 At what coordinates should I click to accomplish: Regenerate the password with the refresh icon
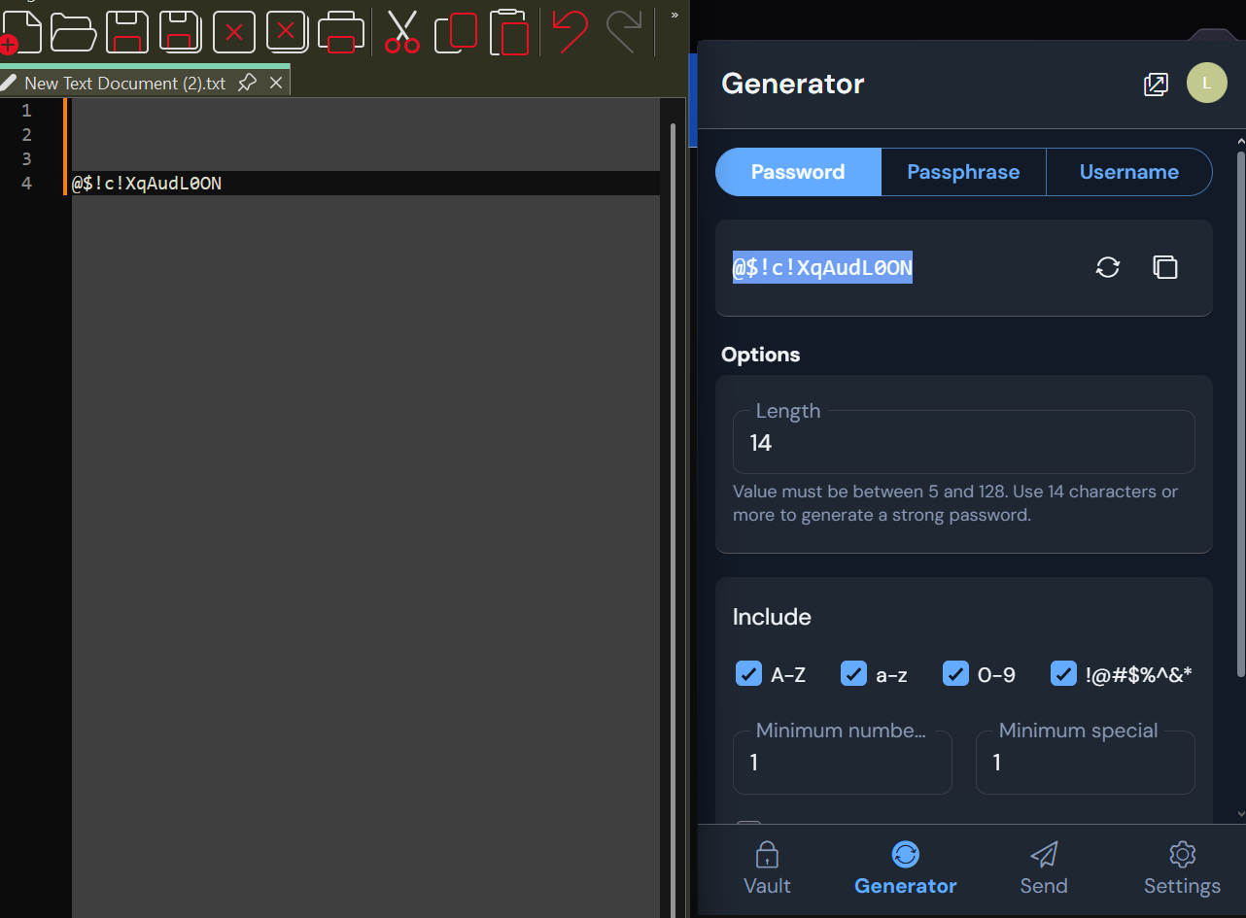coord(1108,267)
